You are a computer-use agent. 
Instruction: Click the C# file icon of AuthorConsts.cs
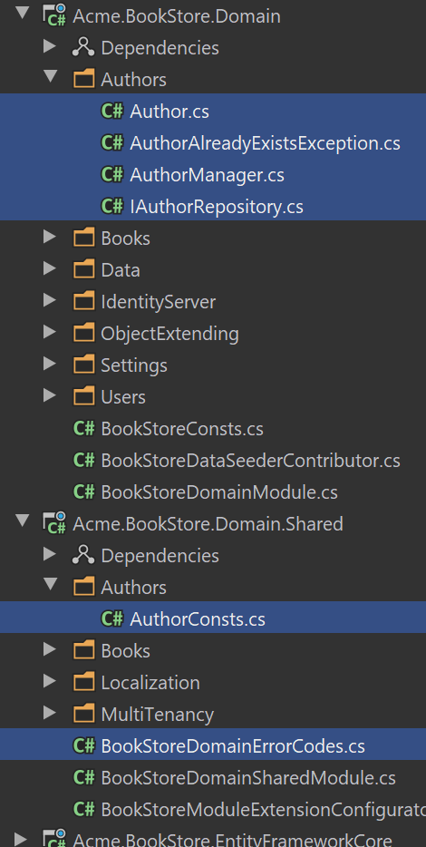111,619
